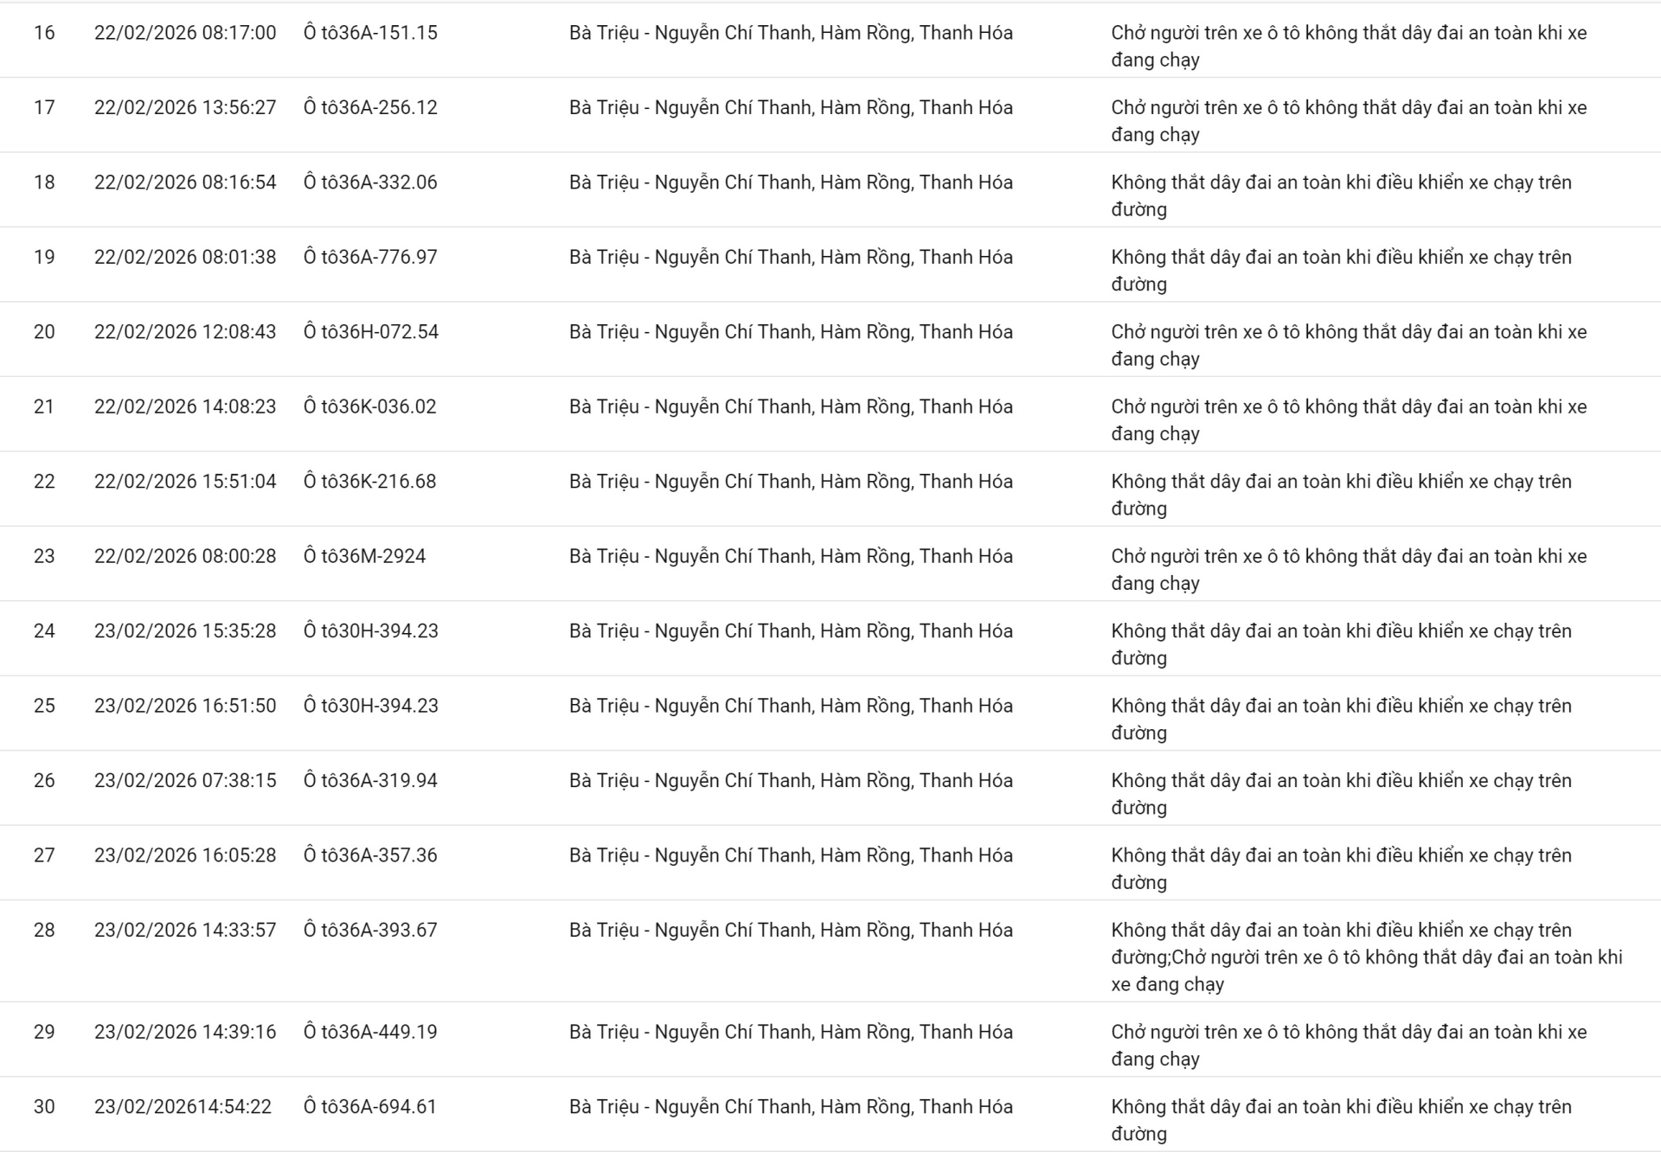Click the three-line violation text in row 28
The width and height of the screenshot is (1661, 1152).
point(1365,957)
